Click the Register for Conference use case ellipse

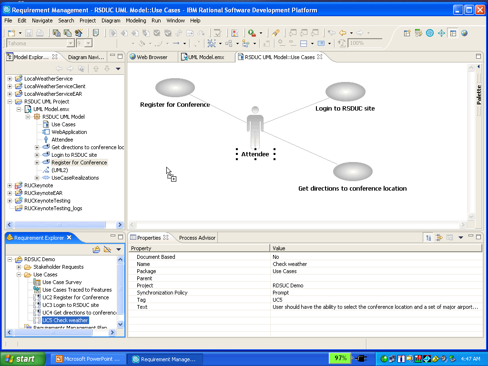click(175, 88)
